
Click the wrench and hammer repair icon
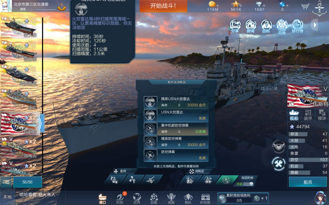(x=279, y=164)
